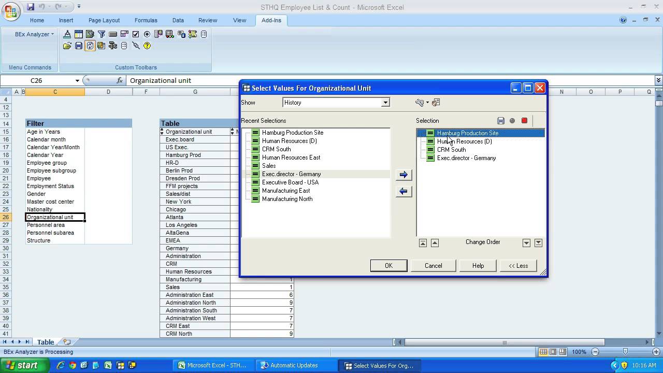663x373 pixels.
Task: Click the design mode compass icon
Action: click(x=67, y=34)
